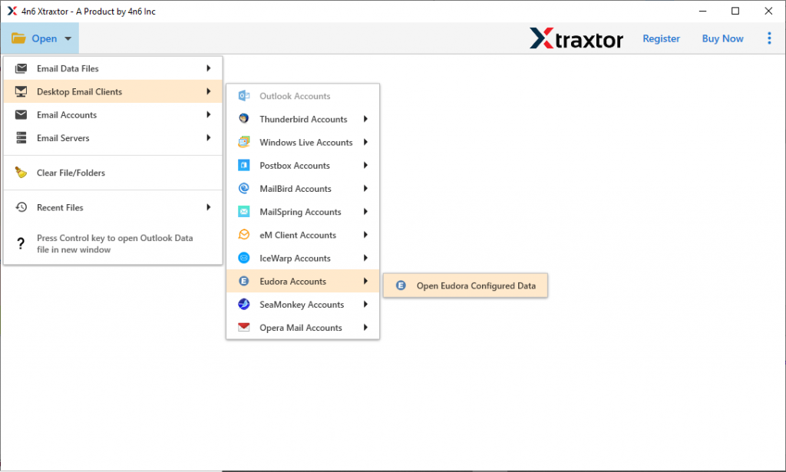This screenshot has height=472, width=786.
Task: Click the MailBird Accounts icon
Action: tap(244, 188)
